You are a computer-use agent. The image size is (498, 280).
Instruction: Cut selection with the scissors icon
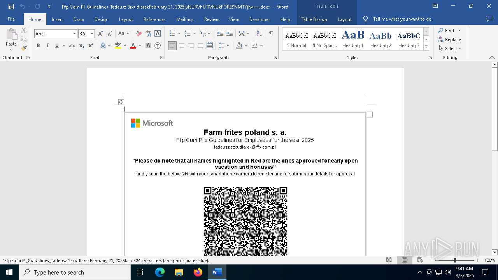point(24,30)
